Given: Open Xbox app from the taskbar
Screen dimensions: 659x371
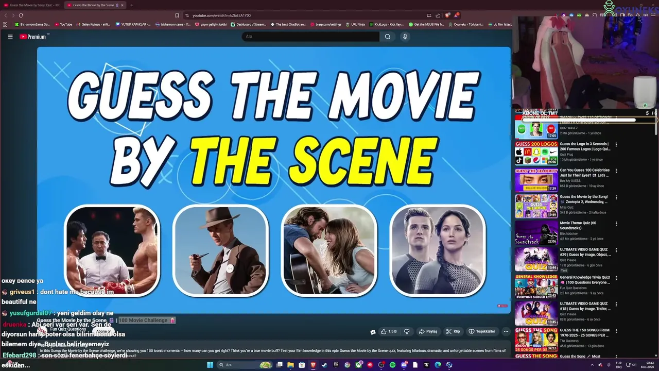Looking at the screenshot, I should [358, 365].
